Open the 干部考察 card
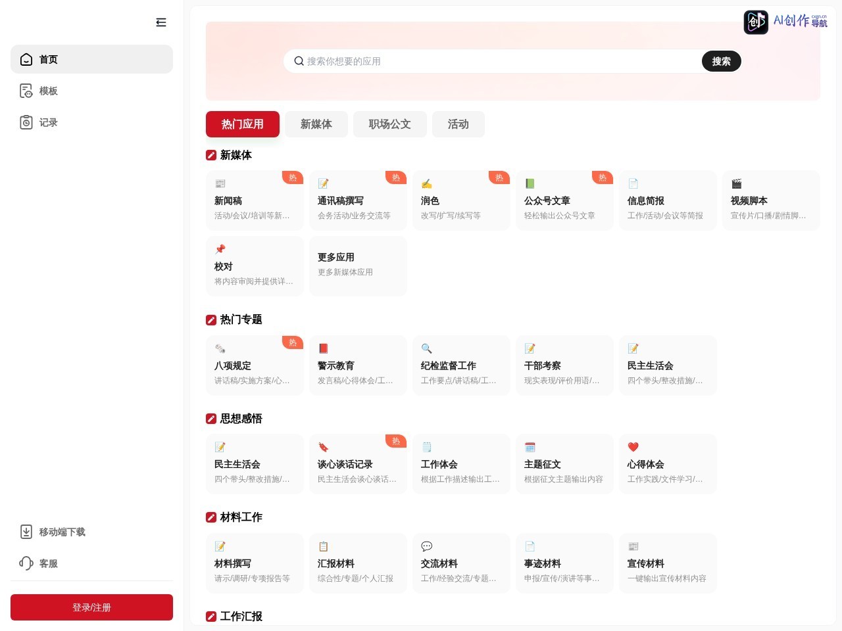842x631 pixels. (x=564, y=365)
